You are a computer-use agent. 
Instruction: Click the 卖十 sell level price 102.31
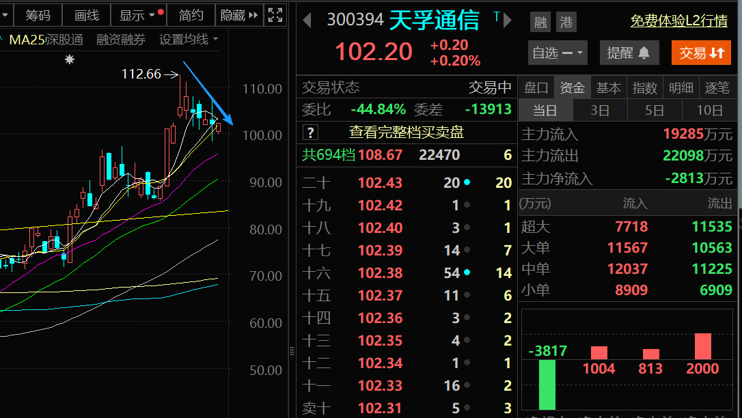tap(380, 408)
